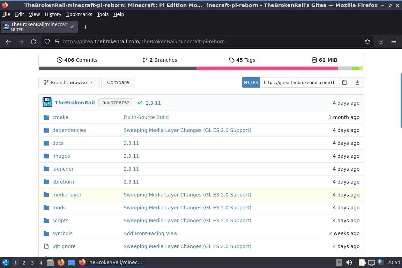Click the language statistics color bar

tap(201, 68)
